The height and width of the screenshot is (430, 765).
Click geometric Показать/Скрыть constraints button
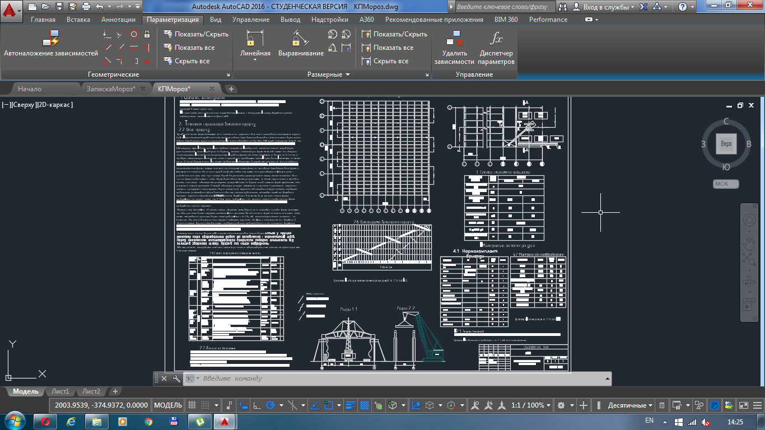tap(196, 34)
